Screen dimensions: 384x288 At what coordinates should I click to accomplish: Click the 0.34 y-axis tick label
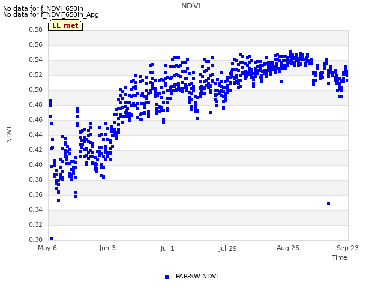(x=36, y=209)
